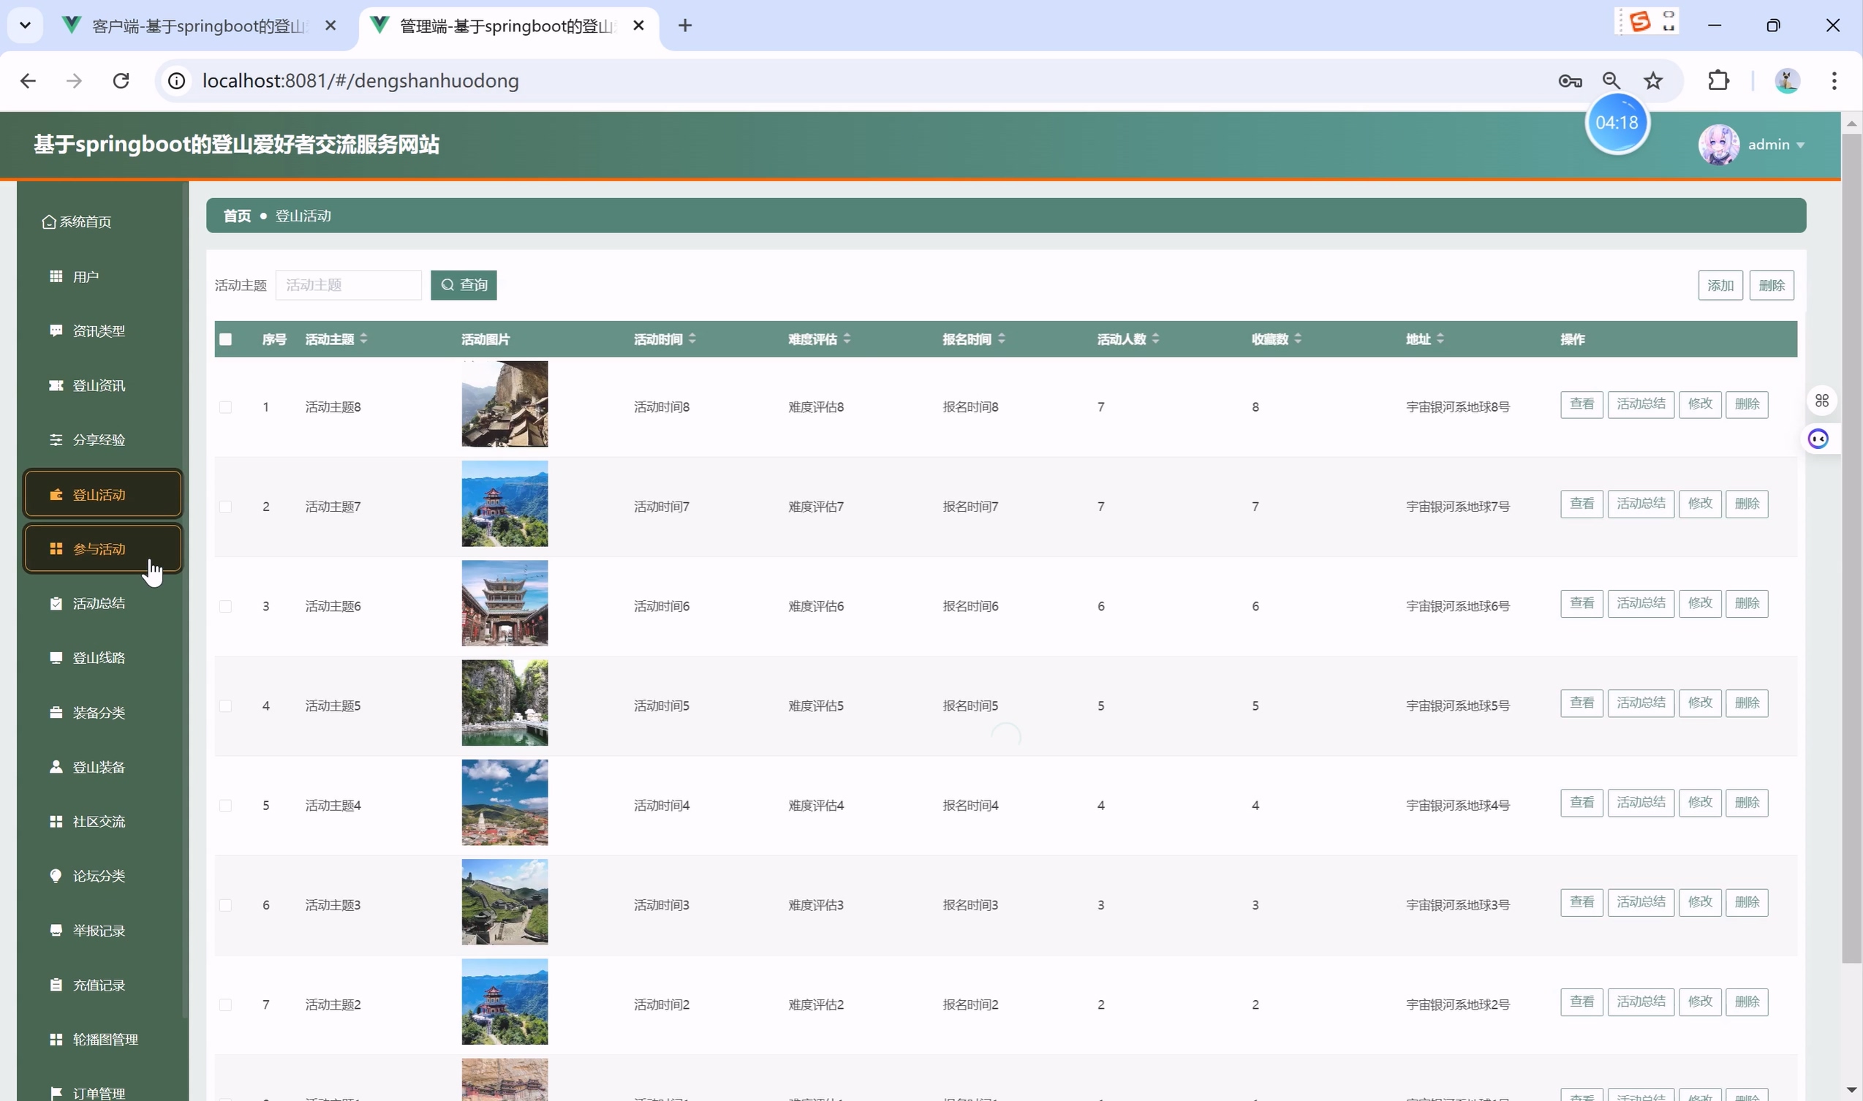This screenshot has height=1101, width=1863.
Task: Bookmark this page with the star icon
Action: click(x=1653, y=81)
